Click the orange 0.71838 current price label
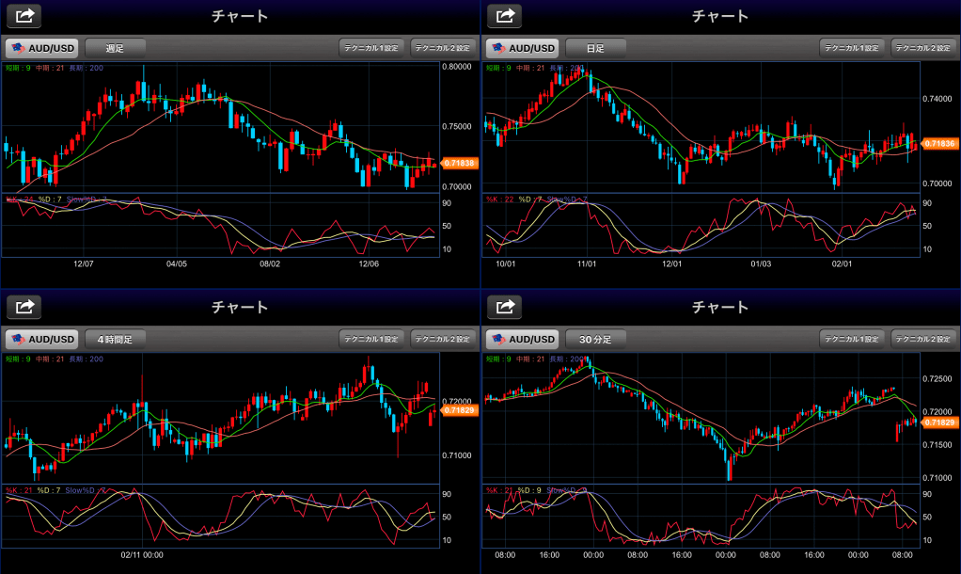The height and width of the screenshot is (574, 961). click(460, 164)
